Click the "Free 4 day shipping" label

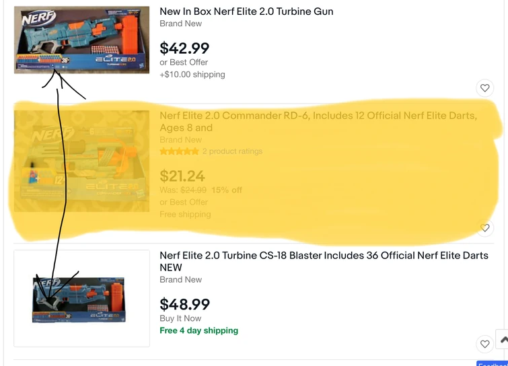[198, 330]
